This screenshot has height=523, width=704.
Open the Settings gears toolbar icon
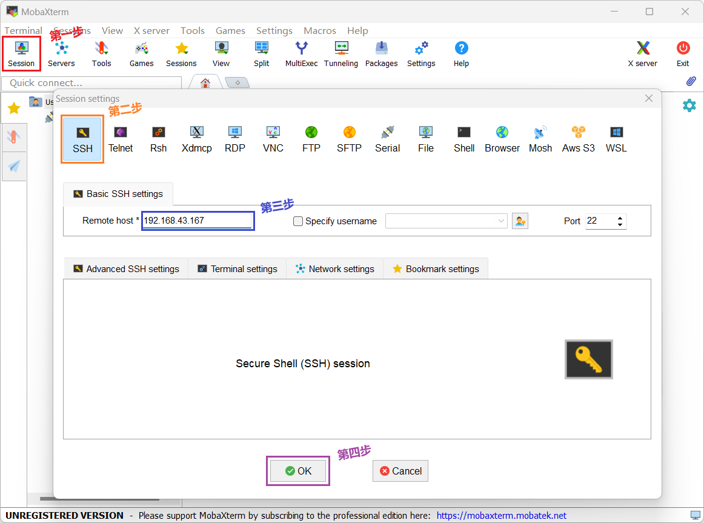tap(421, 54)
